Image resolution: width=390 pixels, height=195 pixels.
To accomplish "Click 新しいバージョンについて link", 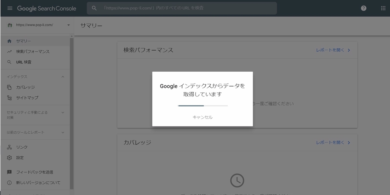I will [38, 183].
